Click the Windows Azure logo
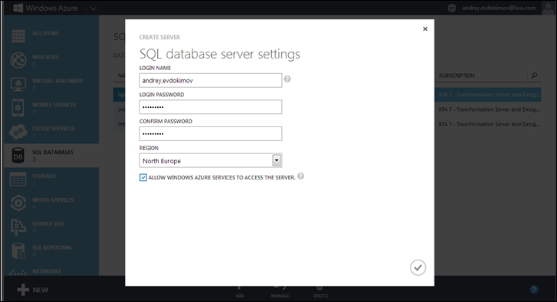The height and width of the screenshot is (302, 557). click(x=45, y=8)
